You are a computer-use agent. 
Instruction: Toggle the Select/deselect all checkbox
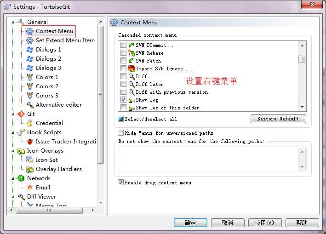(x=120, y=119)
